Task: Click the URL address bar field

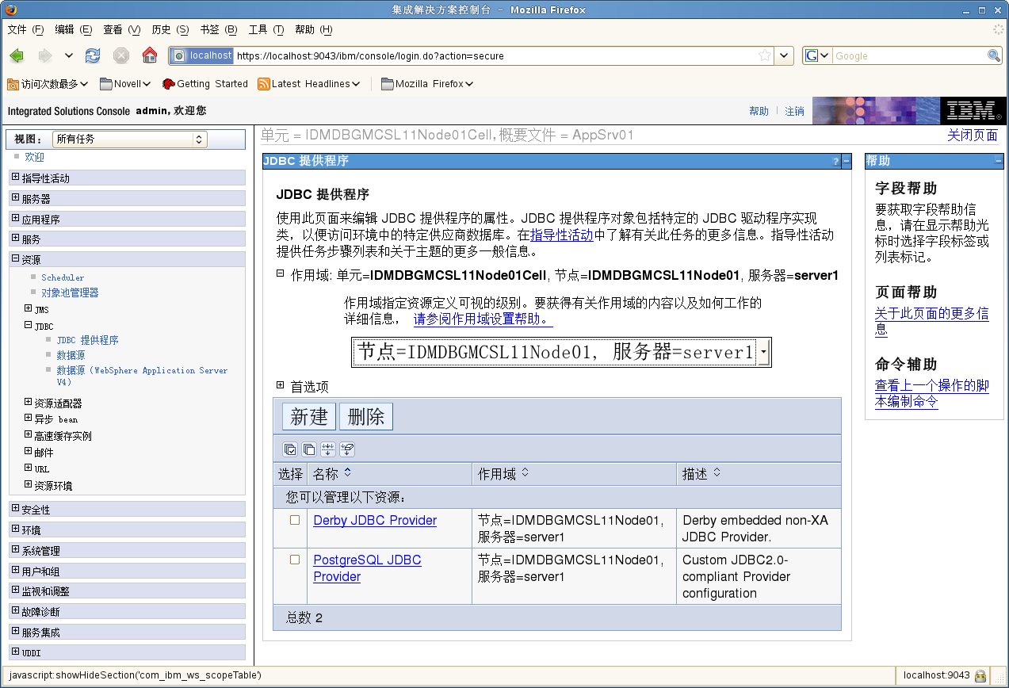Action: (x=495, y=55)
